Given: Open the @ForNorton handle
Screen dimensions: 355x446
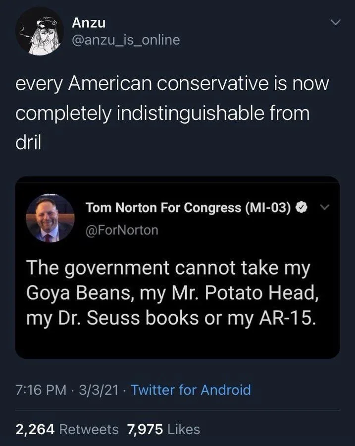Looking at the screenshot, I should pyautogui.click(x=122, y=229).
